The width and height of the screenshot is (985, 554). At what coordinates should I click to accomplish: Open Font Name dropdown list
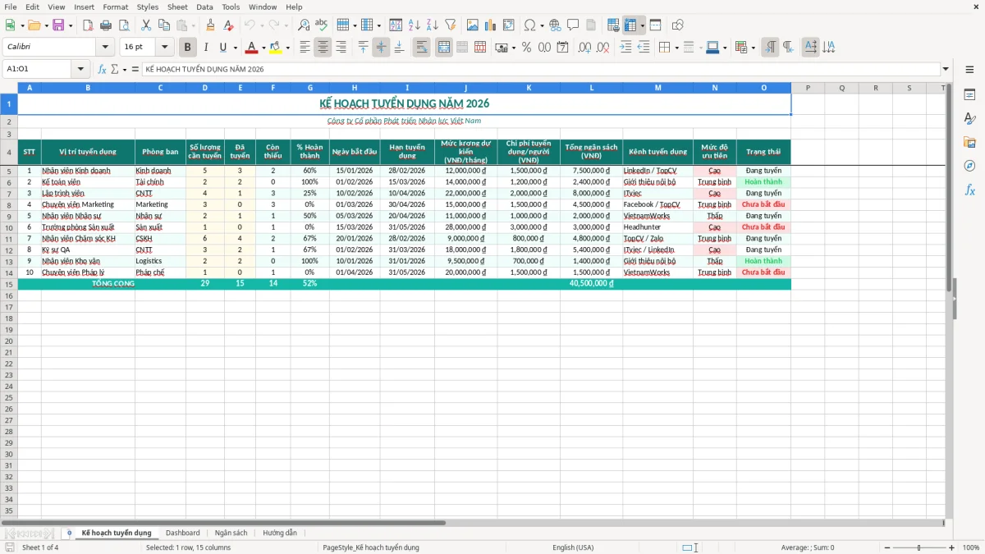(x=104, y=48)
